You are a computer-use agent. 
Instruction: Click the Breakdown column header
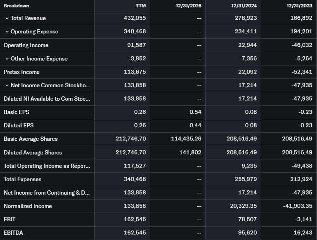point(16,6)
